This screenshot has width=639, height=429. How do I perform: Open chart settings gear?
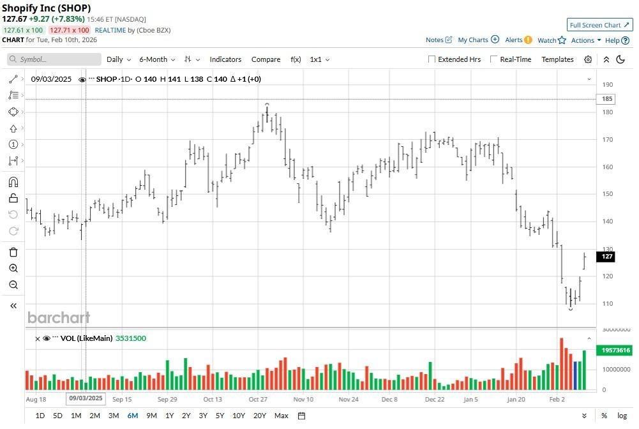pos(588,59)
